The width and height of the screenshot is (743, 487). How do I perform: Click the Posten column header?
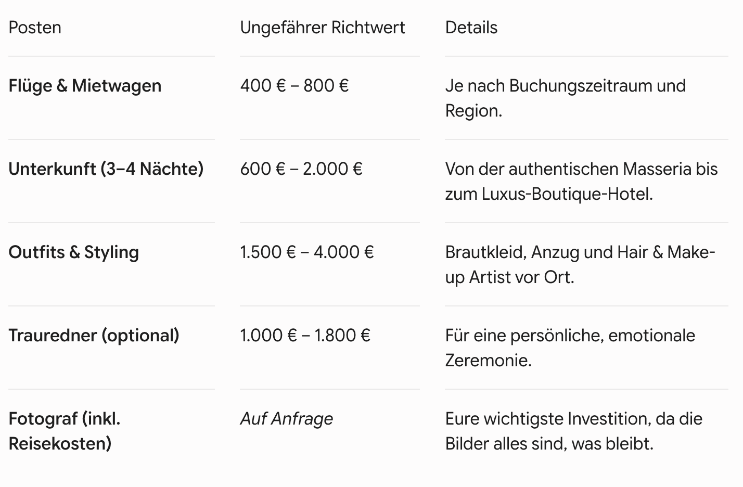(35, 28)
